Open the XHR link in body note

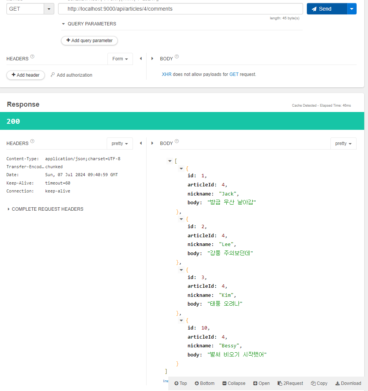pyautogui.click(x=167, y=74)
